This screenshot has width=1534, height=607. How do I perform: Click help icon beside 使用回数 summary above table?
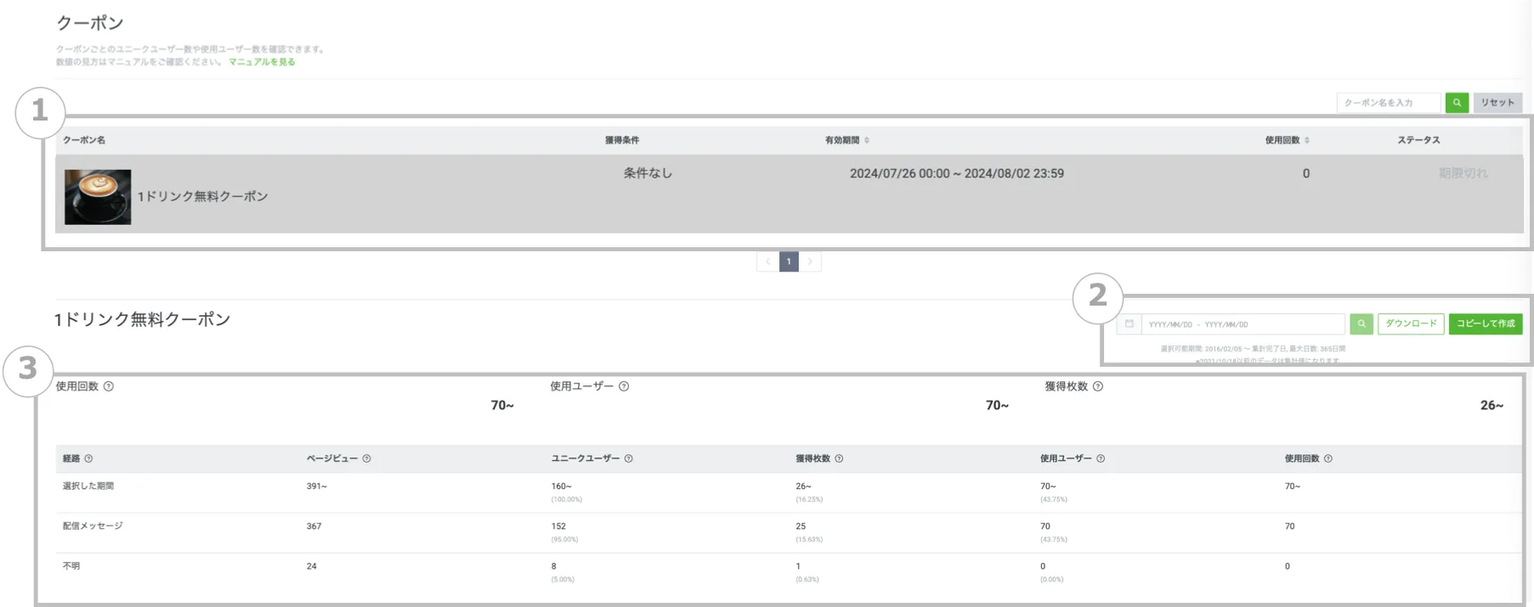pos(109,386)
